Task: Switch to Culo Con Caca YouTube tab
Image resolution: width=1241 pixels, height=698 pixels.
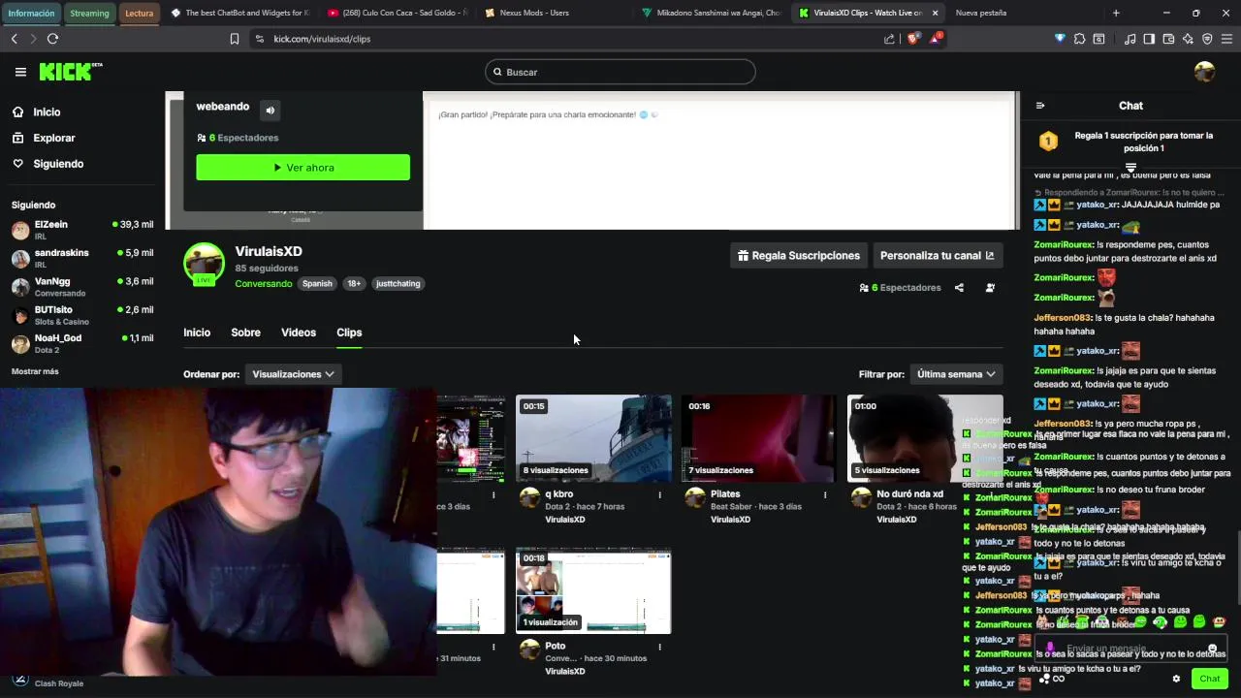Action: (396, 13)
